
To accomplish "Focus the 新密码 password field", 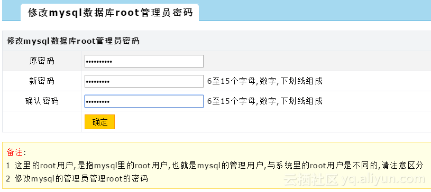I will [x=144, y=81].
